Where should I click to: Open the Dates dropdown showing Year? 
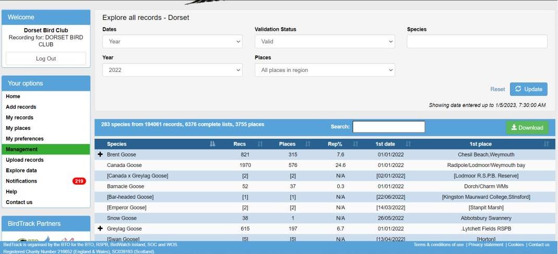tap(173, 42)
